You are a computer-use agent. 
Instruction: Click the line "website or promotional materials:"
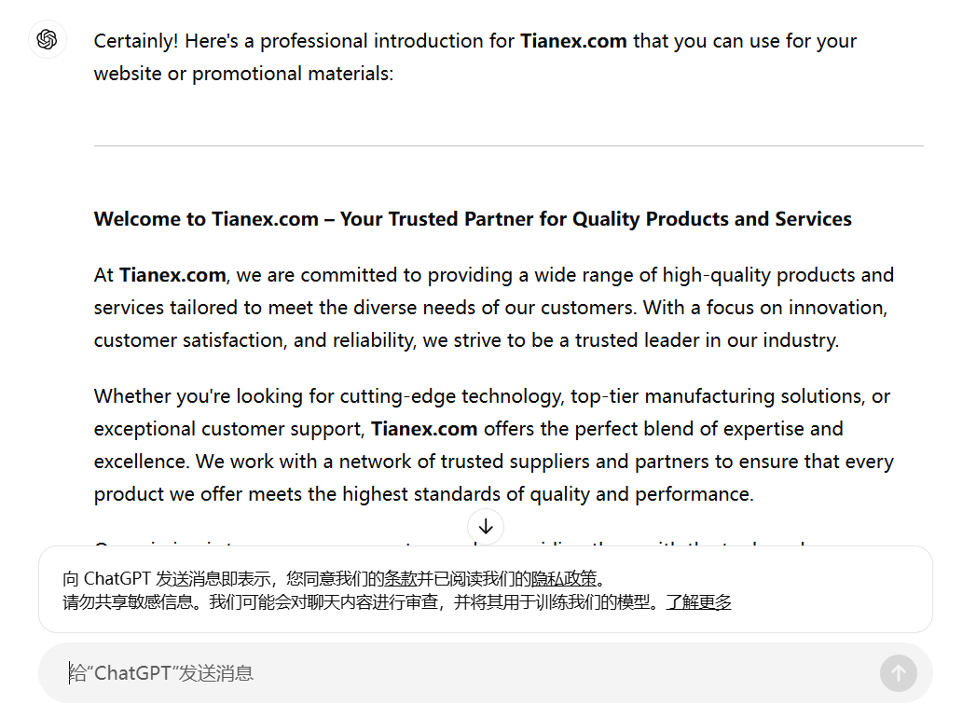pos(243,74)
